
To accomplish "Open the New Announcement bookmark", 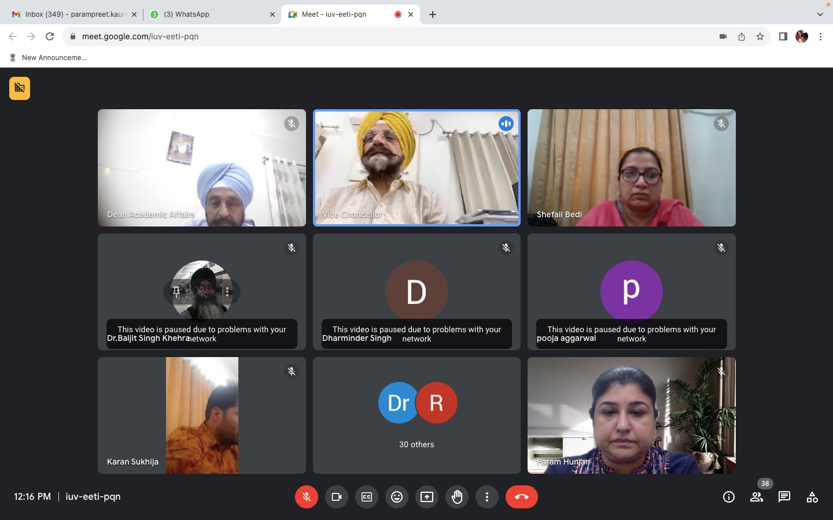I will coord(48,58).
